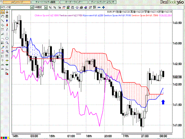185x139 pixels.
Task: Click the Tenkan-sen legend value
Action: point(71,15)
